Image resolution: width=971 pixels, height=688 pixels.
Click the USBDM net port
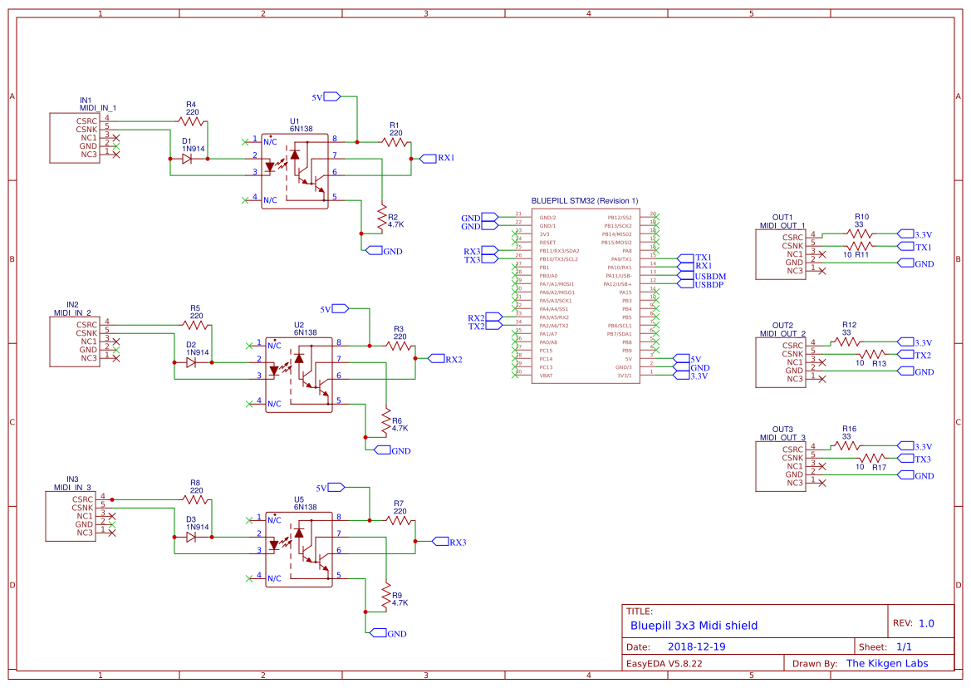point(685,276)
